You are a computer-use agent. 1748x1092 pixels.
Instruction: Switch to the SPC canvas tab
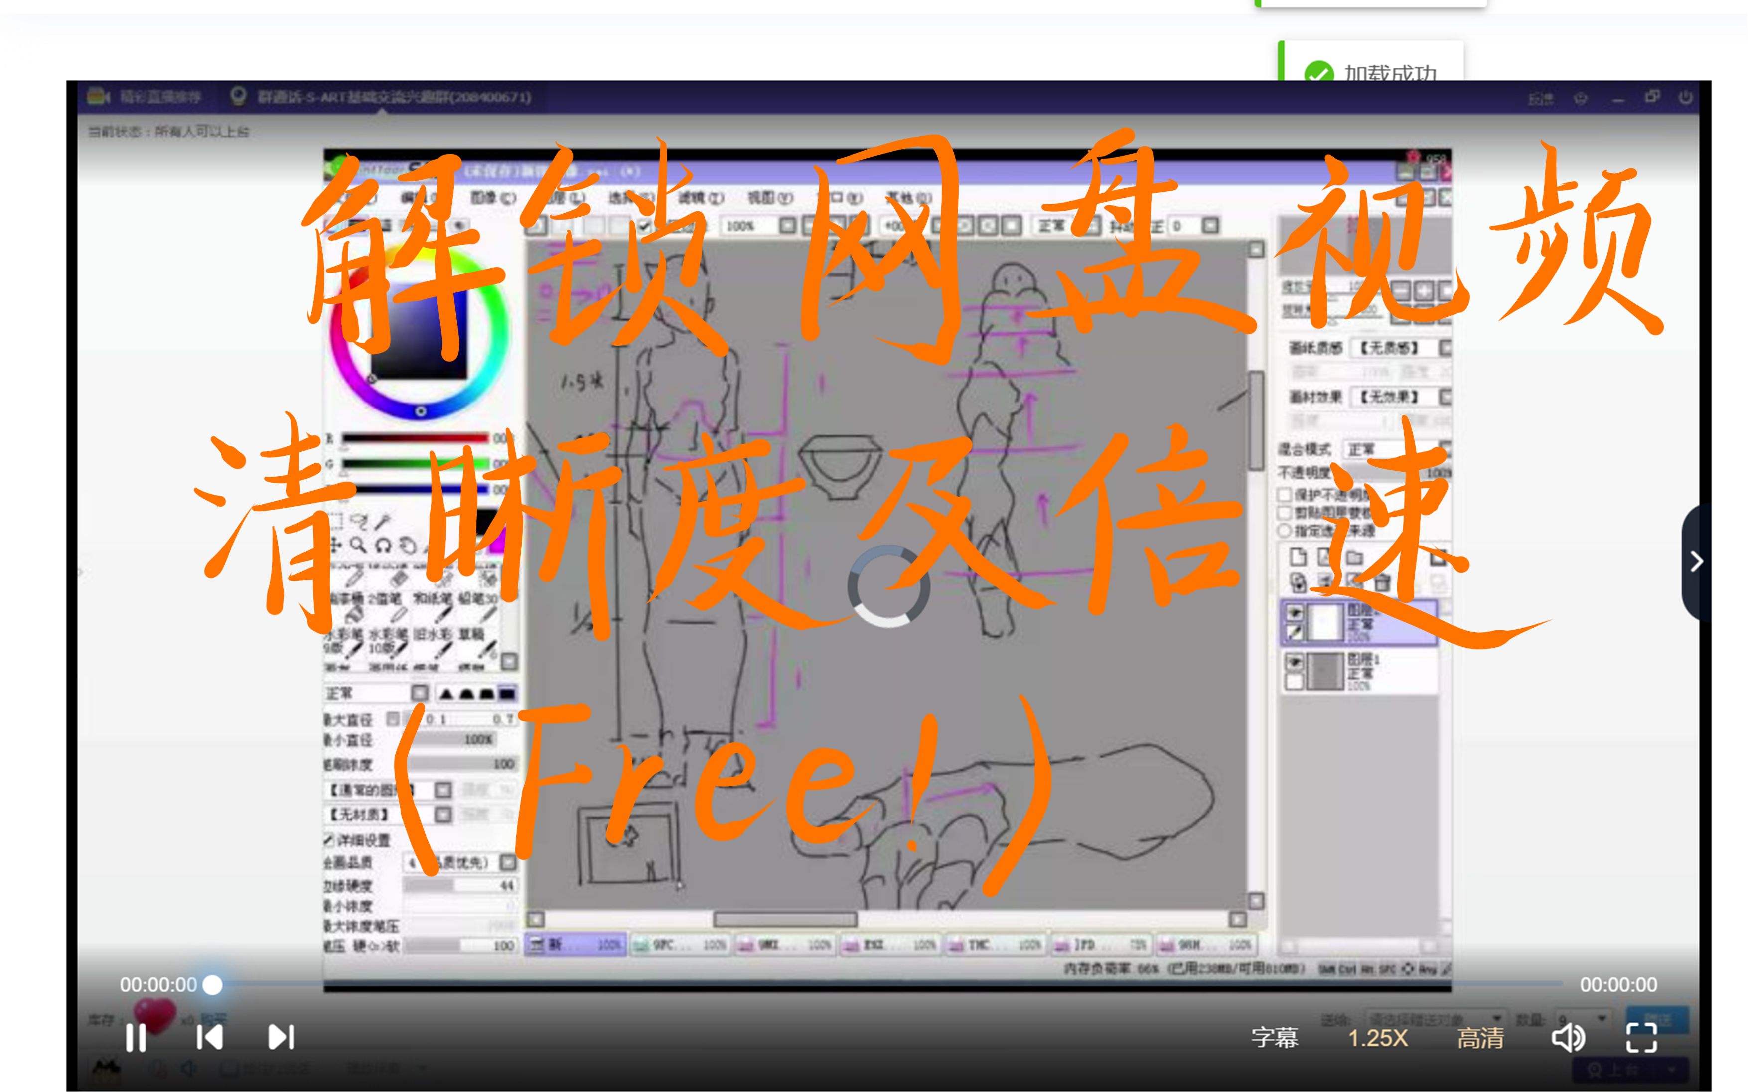pos(681,945)
